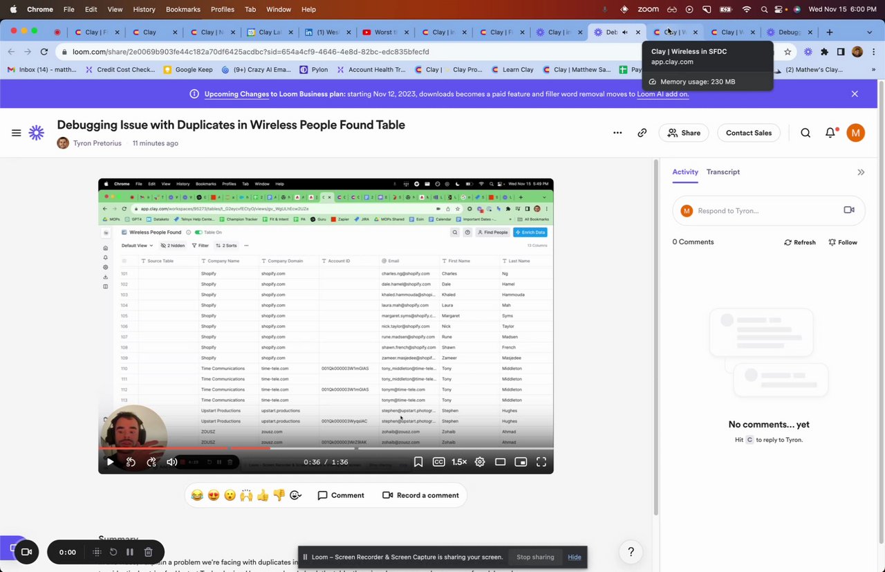Open the Loom help question mark button
885x572 pixels.
tap(631, 551)
